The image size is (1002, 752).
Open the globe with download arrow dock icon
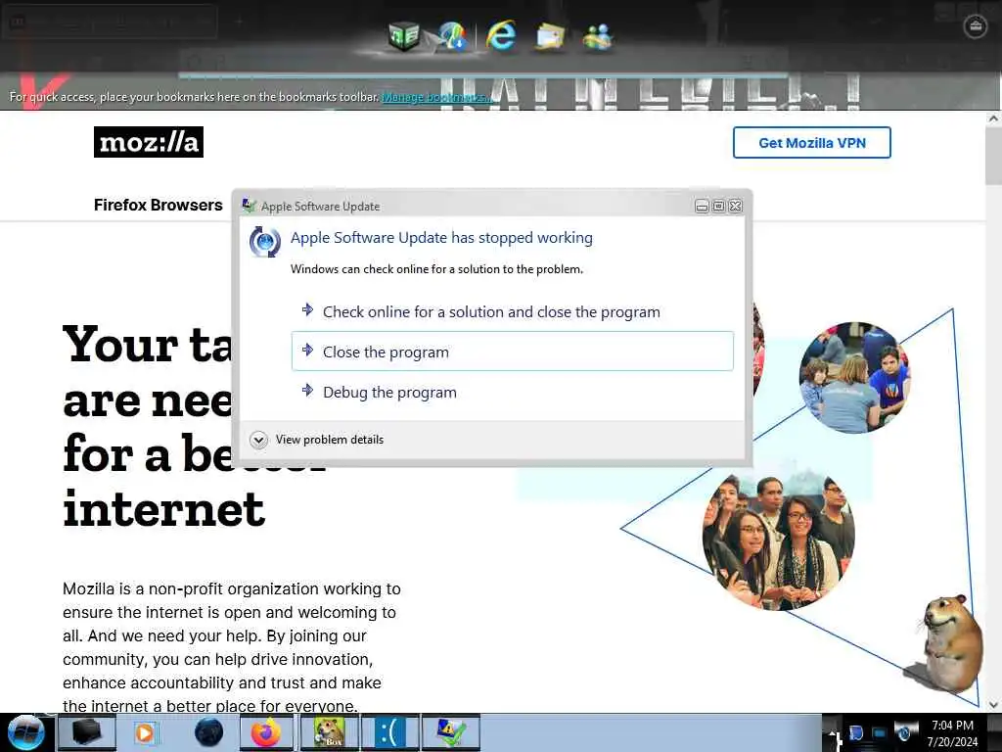coord(451,36)
